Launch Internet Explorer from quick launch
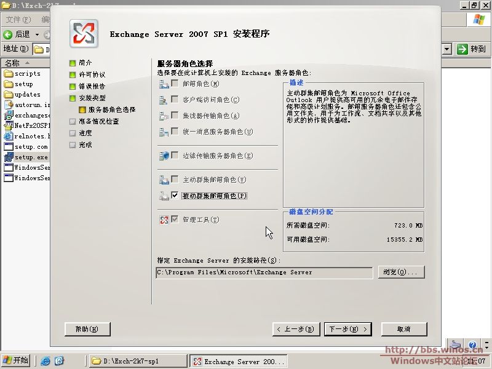The height and width of the screenshot is (369, 492). 46,361
